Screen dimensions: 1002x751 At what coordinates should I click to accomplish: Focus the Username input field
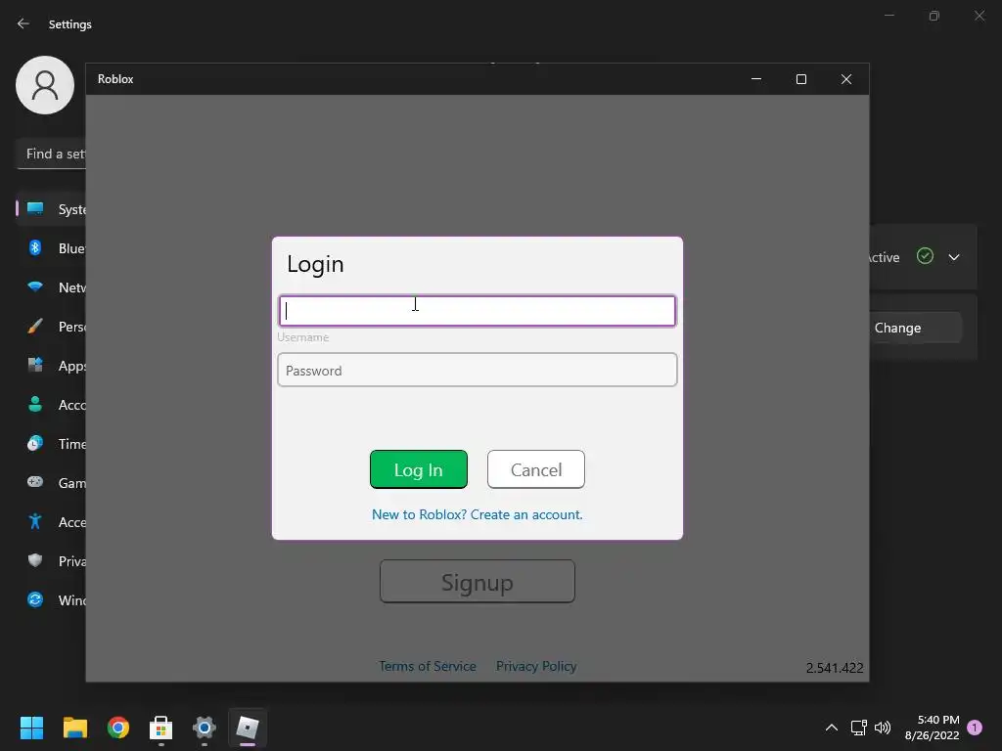click(478, 311)
